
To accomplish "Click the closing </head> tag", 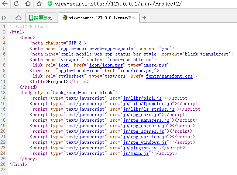I will coord(28,87).
